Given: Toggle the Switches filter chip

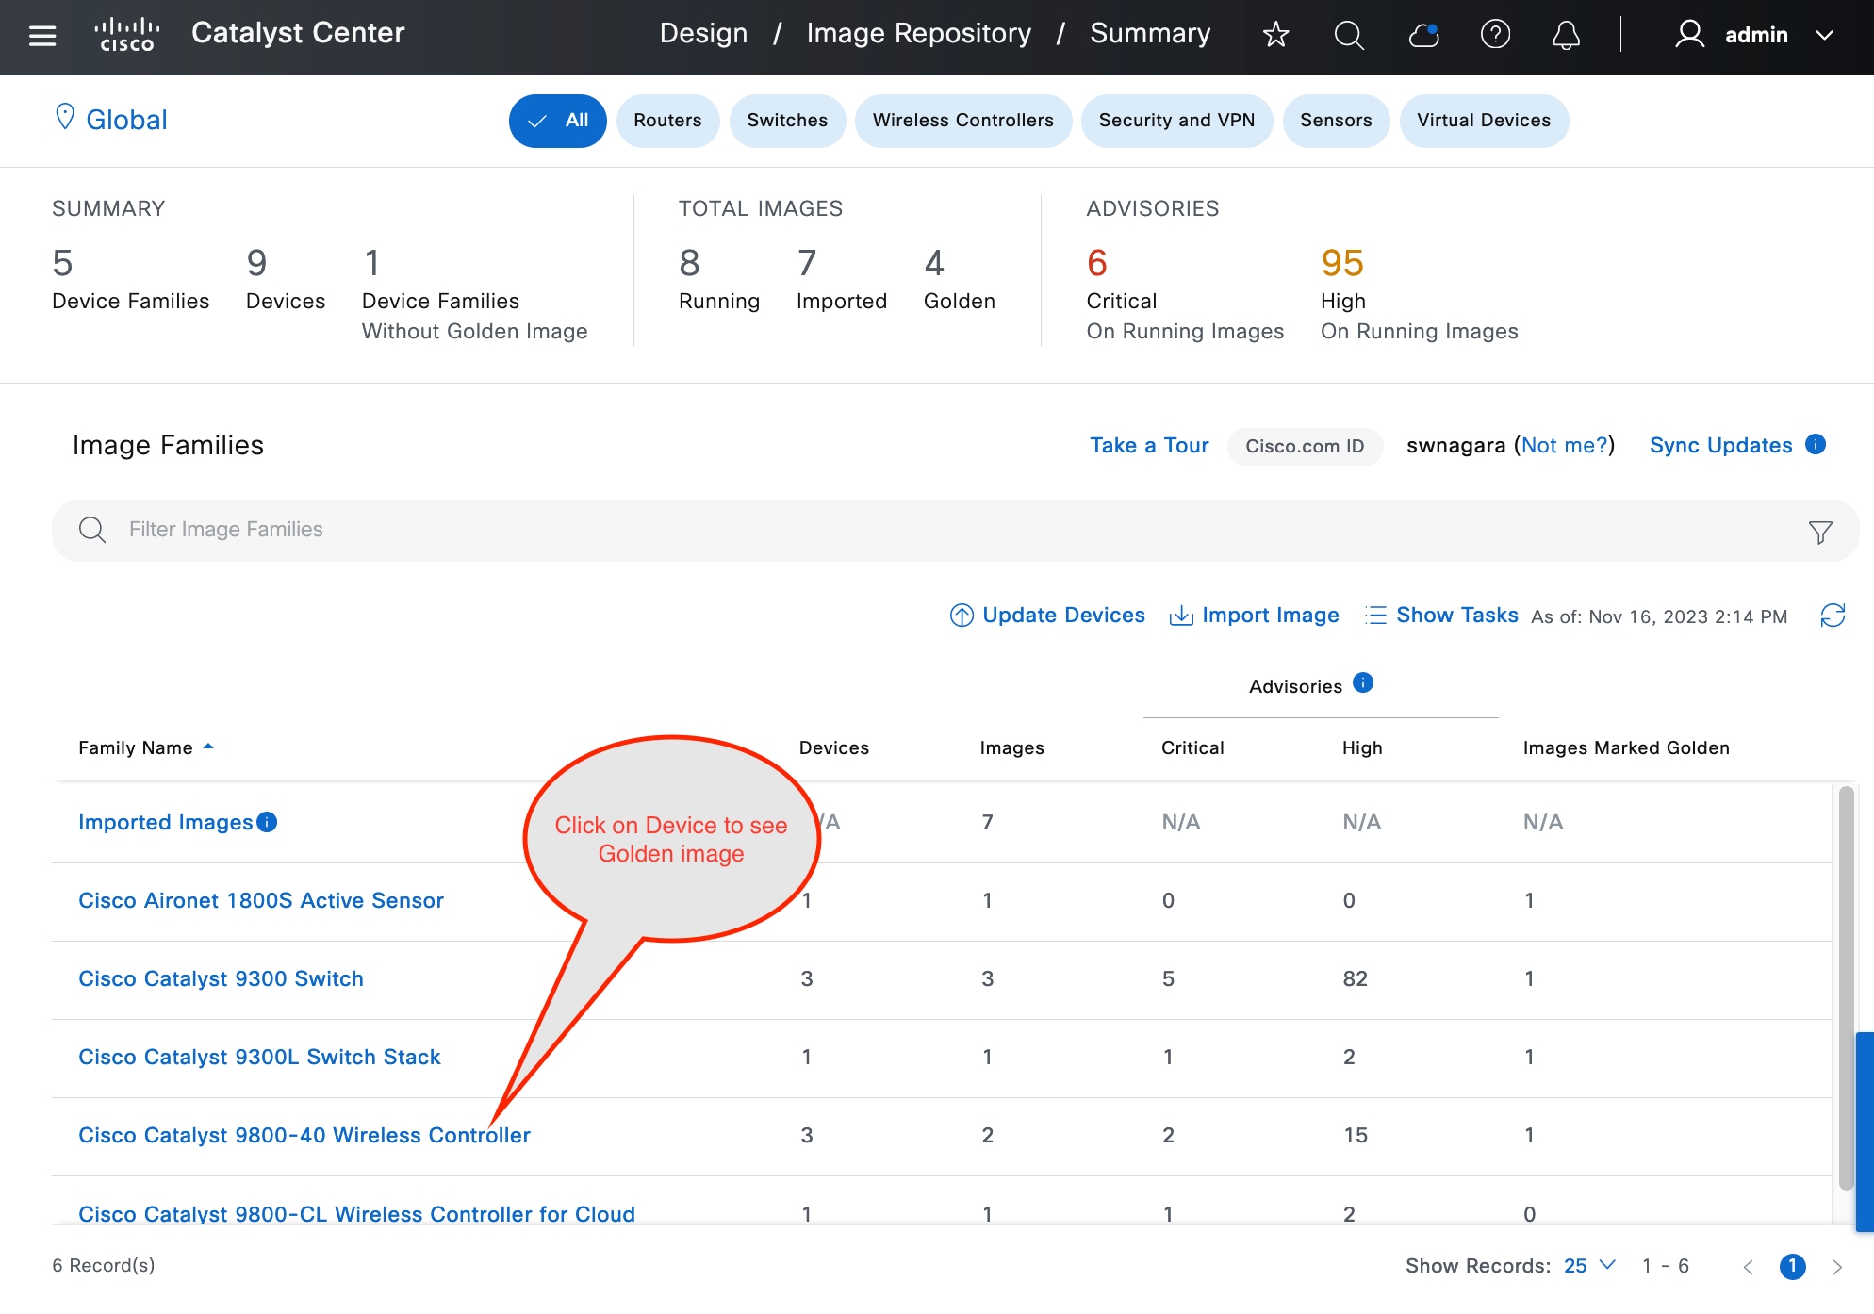Looking at the screenshot, I should pos(787,121).
